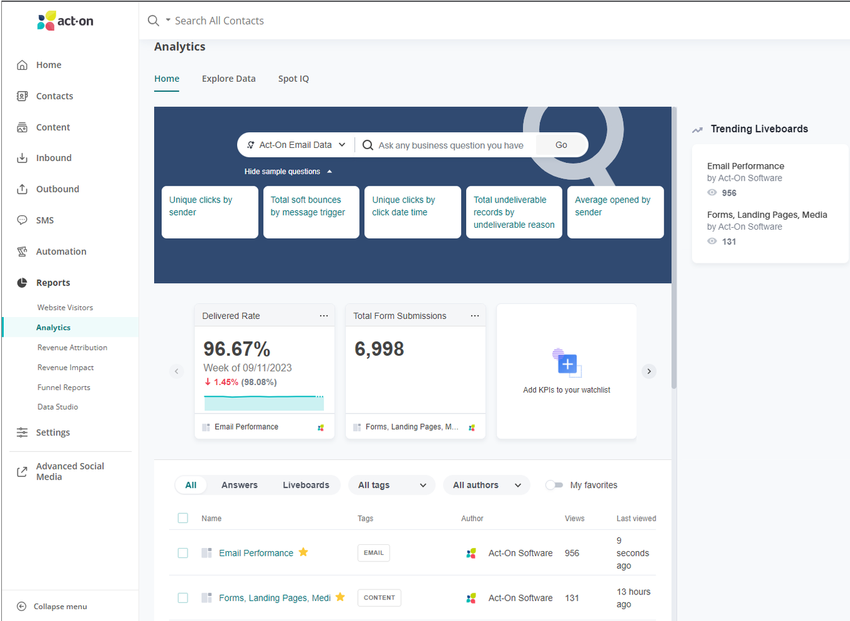Viewport: 850px width, 621px height.
Task: Open Forms, Landing Pages, Medi link in table
Action: point(275,598)
